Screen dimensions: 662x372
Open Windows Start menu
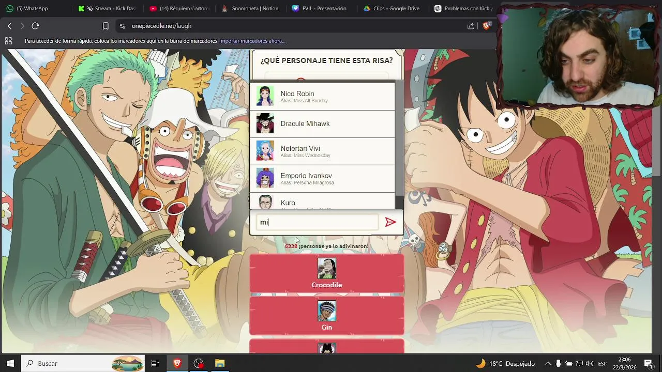[x=10, y=363]
